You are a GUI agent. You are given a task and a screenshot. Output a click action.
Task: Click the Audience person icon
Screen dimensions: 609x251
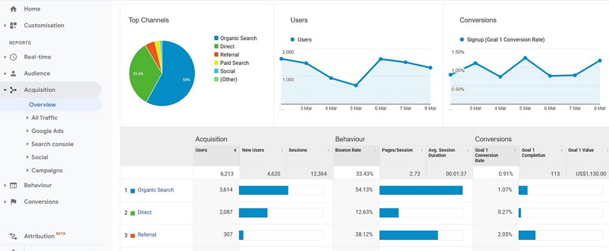(x=13, y=74)
